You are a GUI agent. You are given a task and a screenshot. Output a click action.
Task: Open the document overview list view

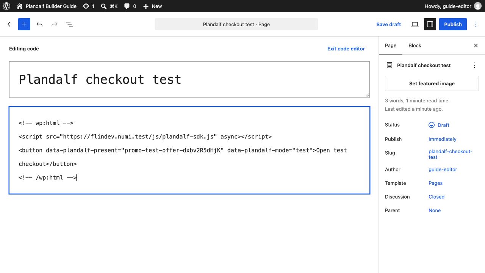[x=70, y=24]
